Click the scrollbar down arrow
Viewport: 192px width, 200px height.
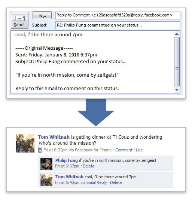tap(177, 90)
